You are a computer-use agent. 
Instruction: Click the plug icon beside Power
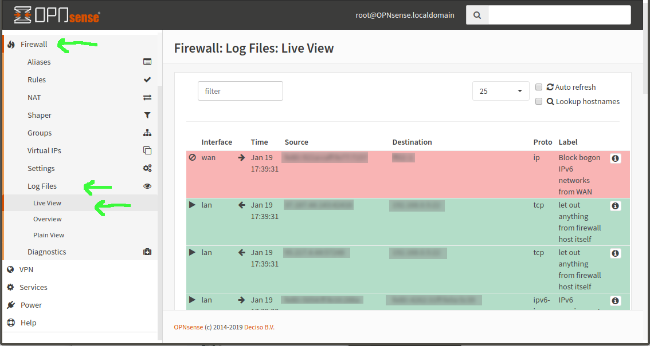[11, 305]
